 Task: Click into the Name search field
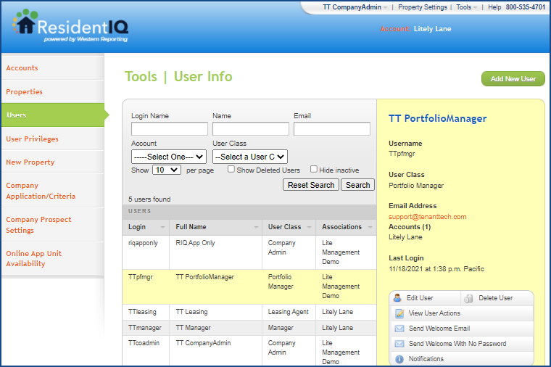coord(251,128)
